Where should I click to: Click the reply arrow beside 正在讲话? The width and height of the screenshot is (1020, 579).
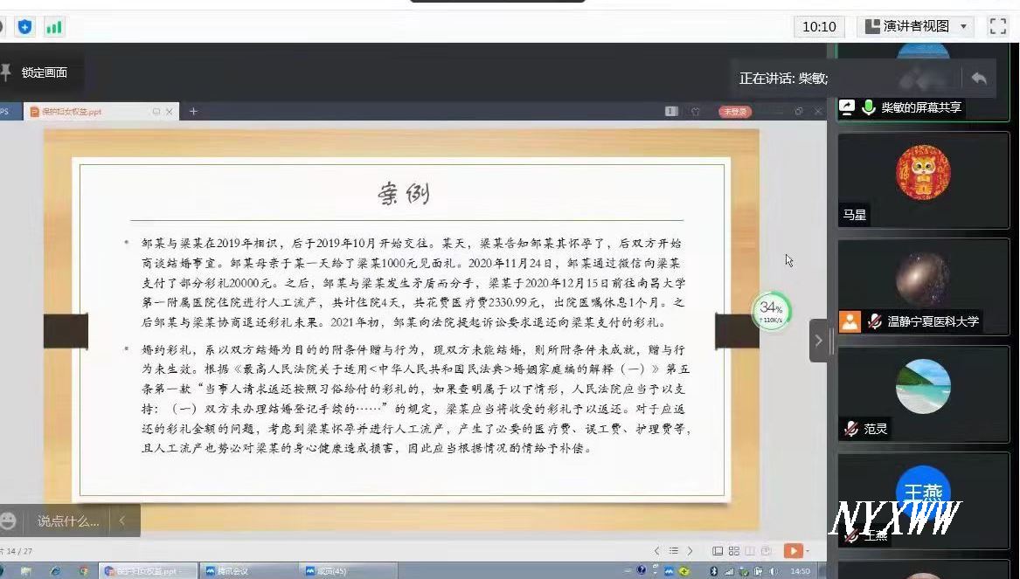(x=978, y=79)
